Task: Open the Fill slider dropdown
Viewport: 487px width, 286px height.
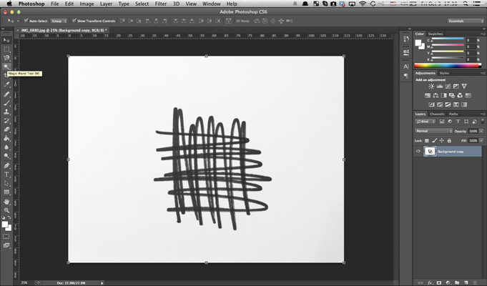Action: 481,141
